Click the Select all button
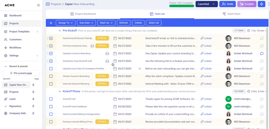The width and height of the screenshot is (270, 129). [154, 23]
